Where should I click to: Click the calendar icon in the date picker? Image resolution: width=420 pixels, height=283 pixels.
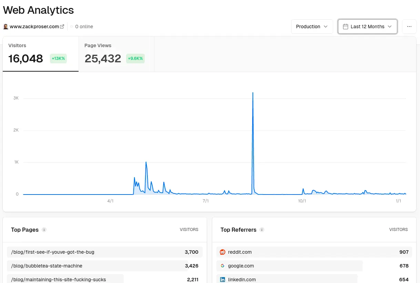[346, 27]
